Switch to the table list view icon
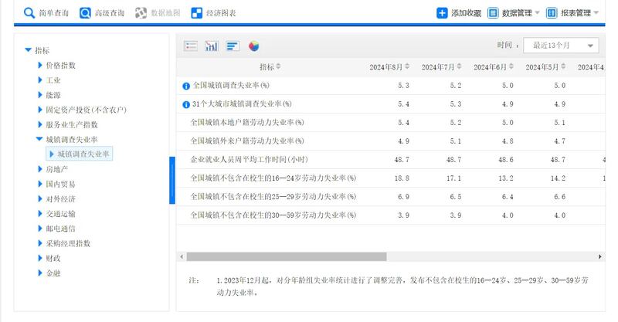This screenshot has height=322, width=618. (191, 46)
